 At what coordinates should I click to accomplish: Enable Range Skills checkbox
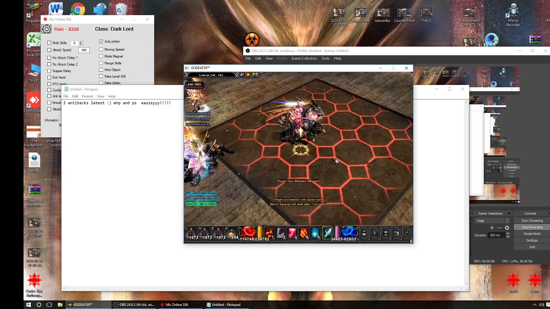pos(101,63)
